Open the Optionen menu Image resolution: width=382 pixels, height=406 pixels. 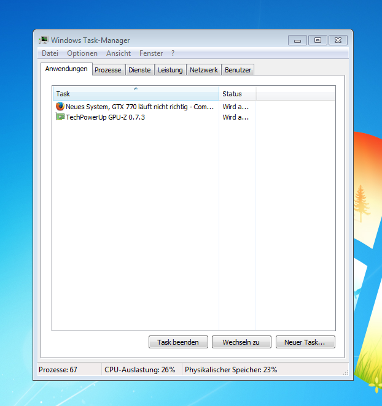tap(82, 53)
